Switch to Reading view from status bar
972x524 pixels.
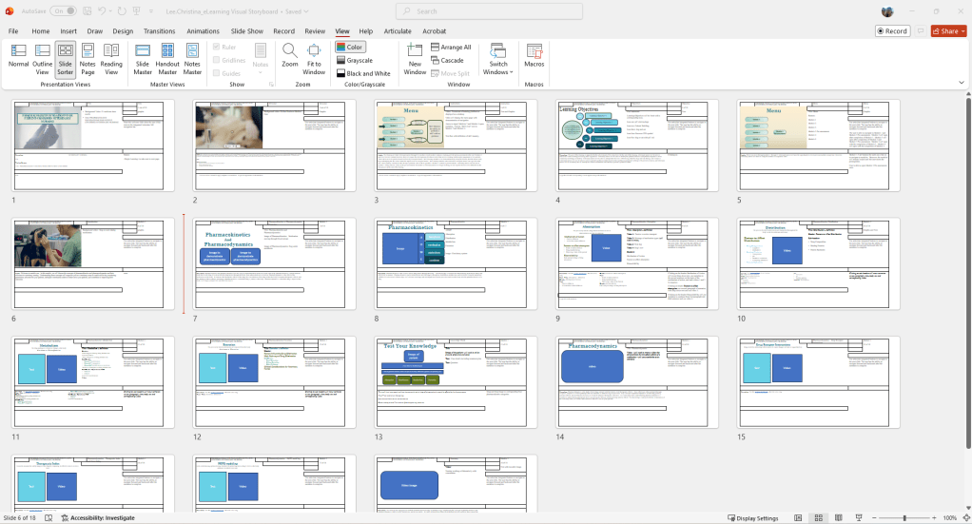838,517
